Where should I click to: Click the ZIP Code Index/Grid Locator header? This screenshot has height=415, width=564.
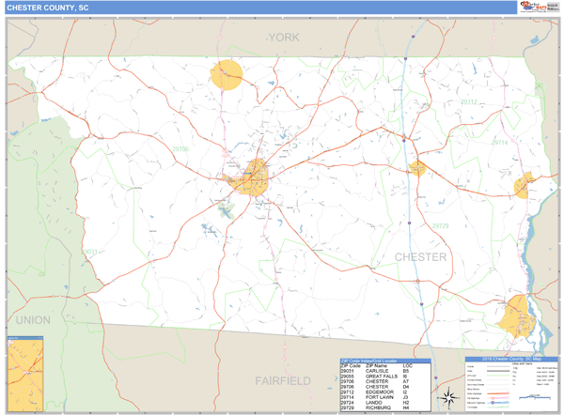coord(384,361)
